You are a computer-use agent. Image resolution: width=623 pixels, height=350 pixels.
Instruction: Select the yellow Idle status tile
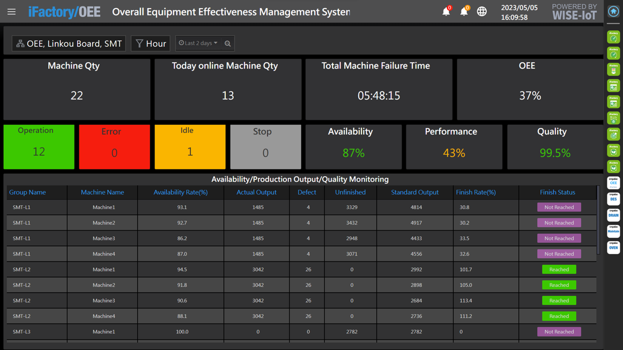point(190,147)
